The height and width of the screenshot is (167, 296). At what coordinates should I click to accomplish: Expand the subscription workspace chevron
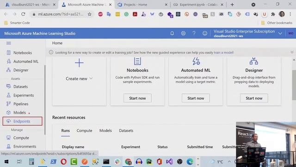pyautogui.click(x=280, y=33)
